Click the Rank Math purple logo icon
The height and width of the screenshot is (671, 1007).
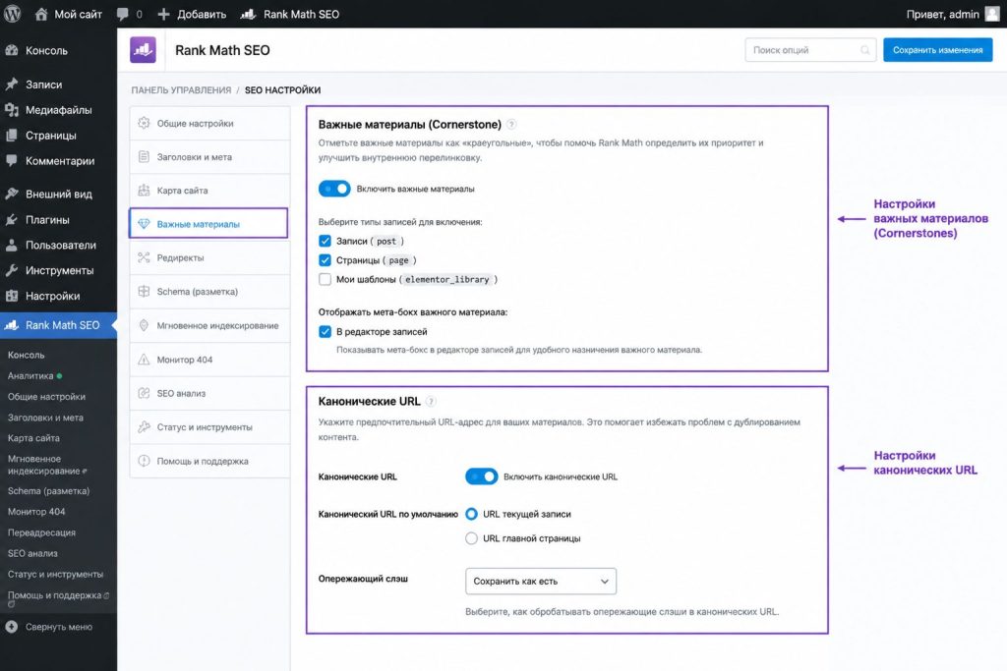click(144, 50)
